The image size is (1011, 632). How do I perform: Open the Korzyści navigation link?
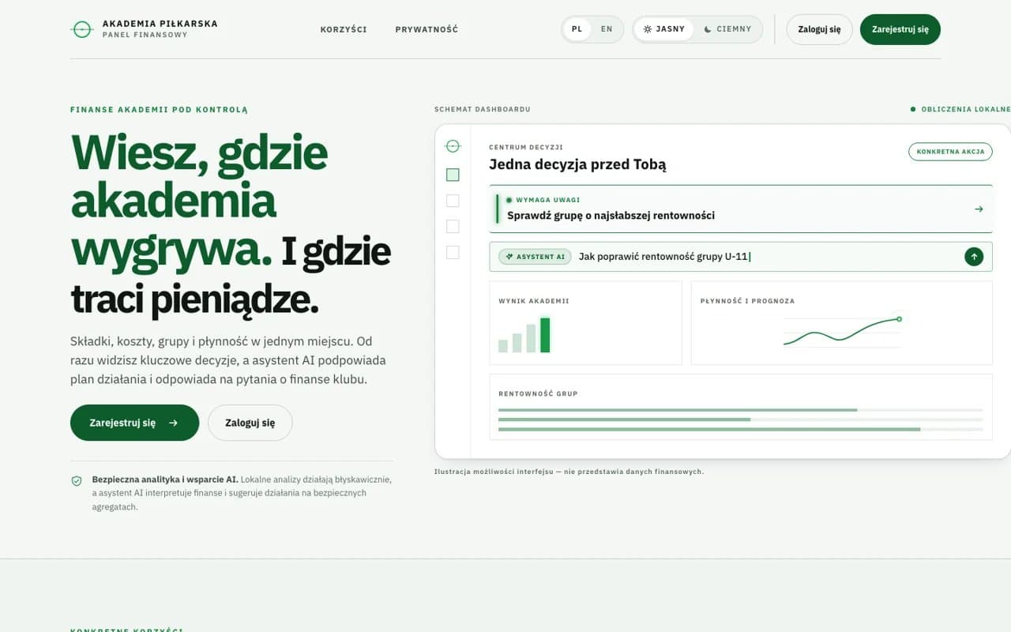click(x=344, y=29)
